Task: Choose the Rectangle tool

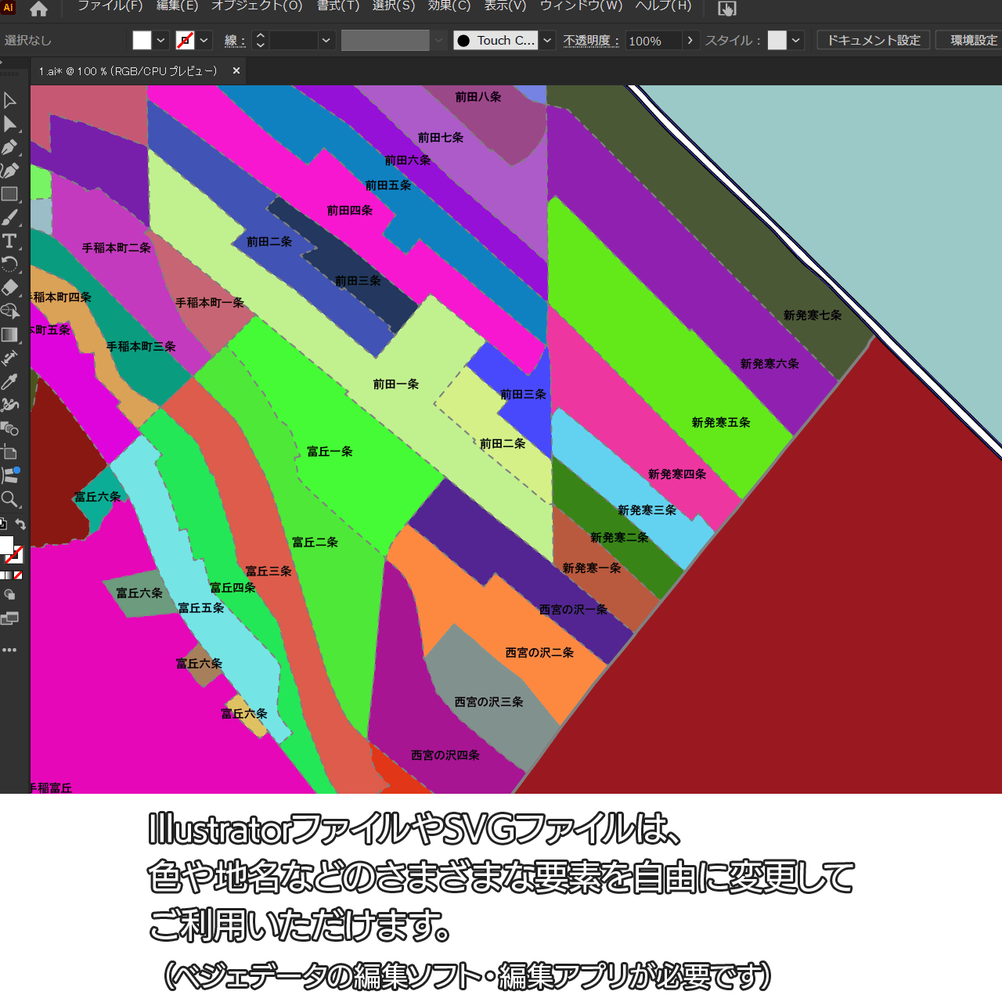Action: coord(10,194)
